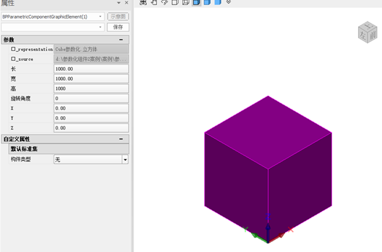
Task: Click the fit-view icon in viewport toolbar
Action: [x=143, y=2]
